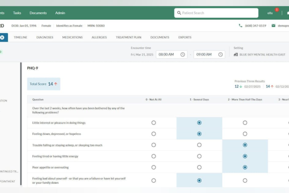Select 'Not At All' for Little interest or pleasure
Image resolution: width=289 pixels, height=193 pixels.
(x=154, y=122)
